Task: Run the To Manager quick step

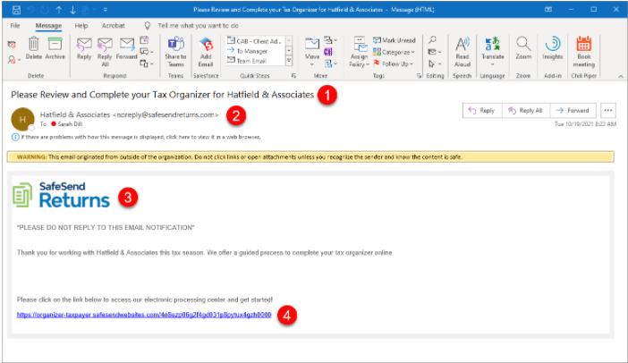Action: click(x=247, y=51)
